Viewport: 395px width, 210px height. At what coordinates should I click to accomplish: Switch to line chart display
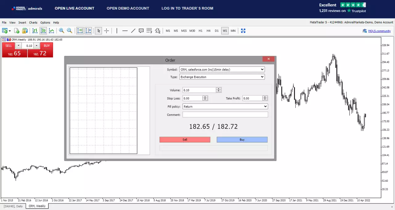coord(52,30)
